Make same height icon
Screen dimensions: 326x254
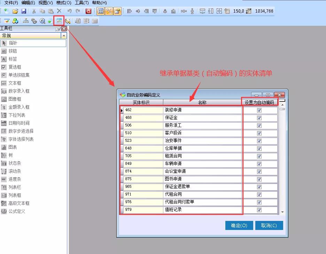[211, 11]
